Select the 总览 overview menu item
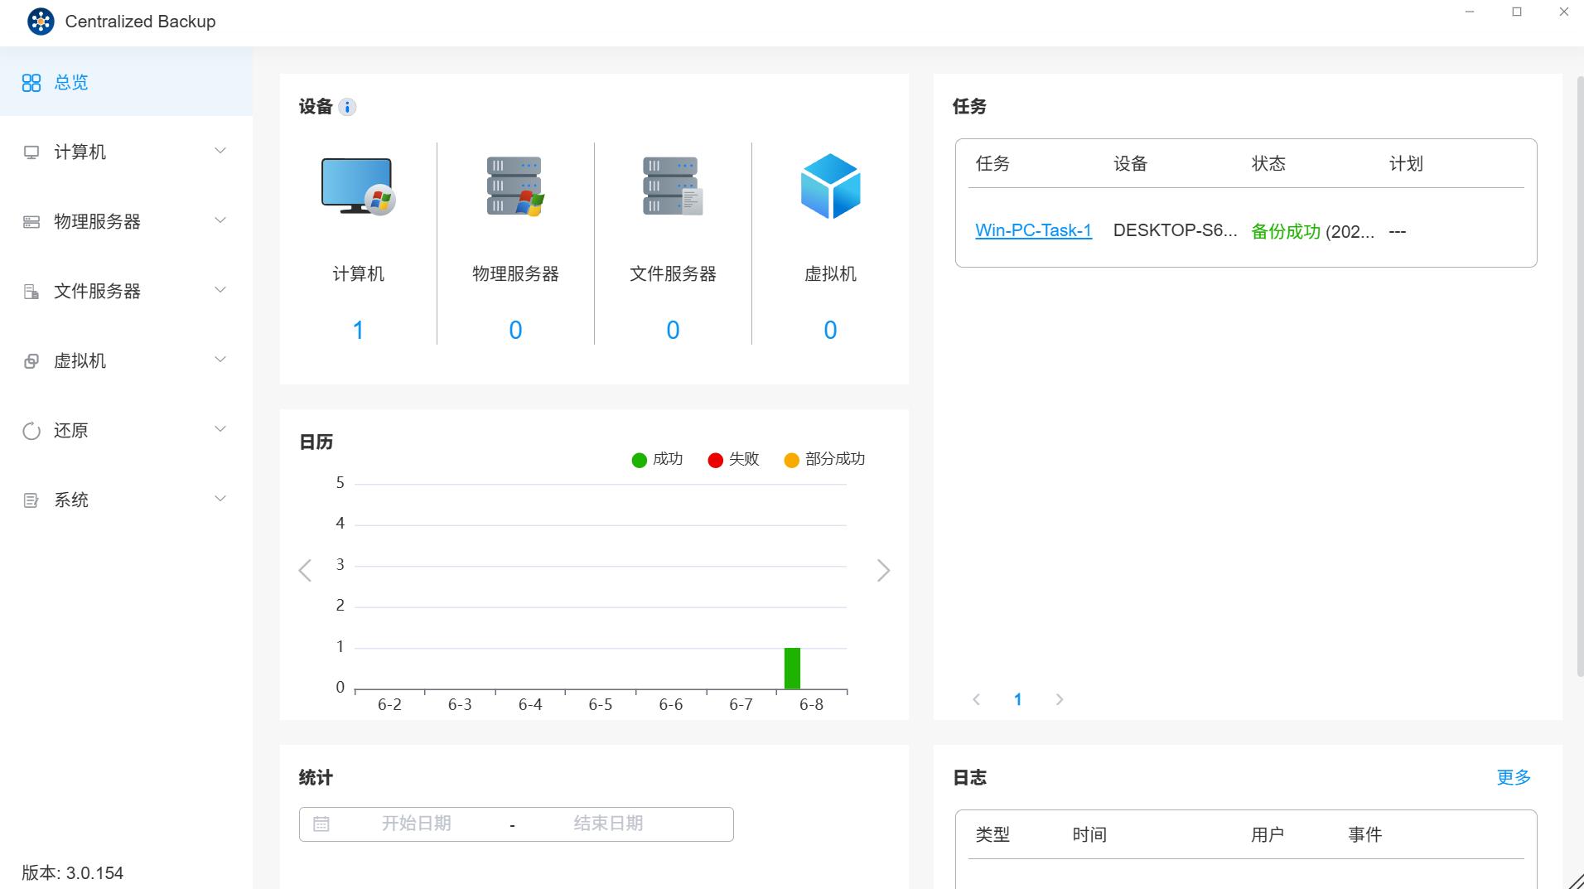 [x=126, y=82]
